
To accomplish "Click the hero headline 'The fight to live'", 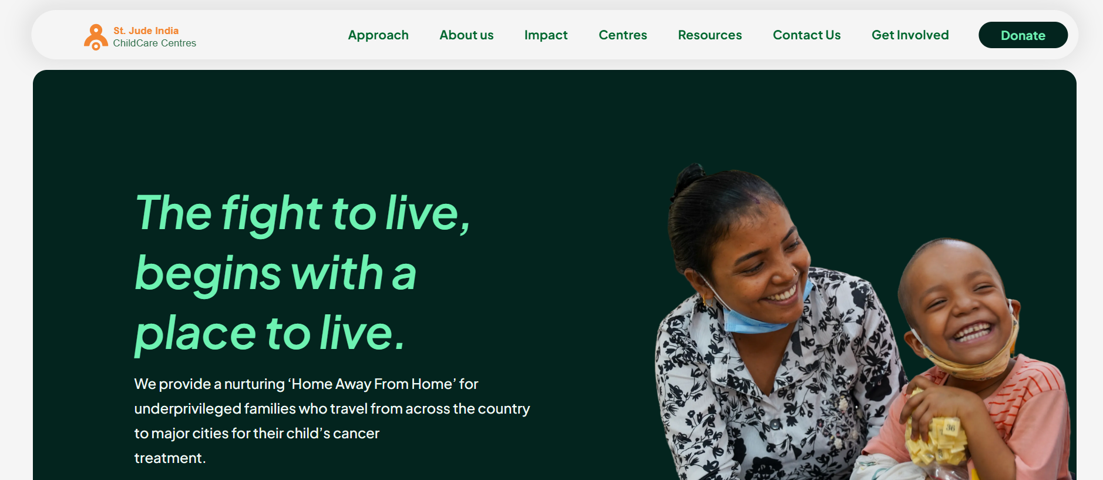I will click(302, 213).
